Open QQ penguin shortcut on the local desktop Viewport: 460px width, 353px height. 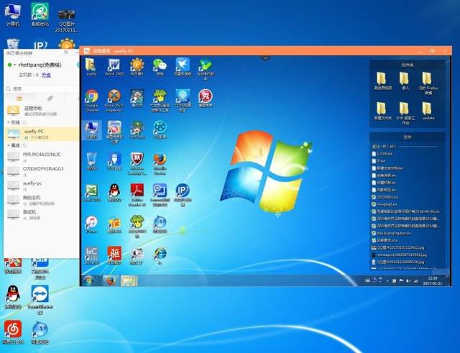pyautogui.click(x=13, y=297)
